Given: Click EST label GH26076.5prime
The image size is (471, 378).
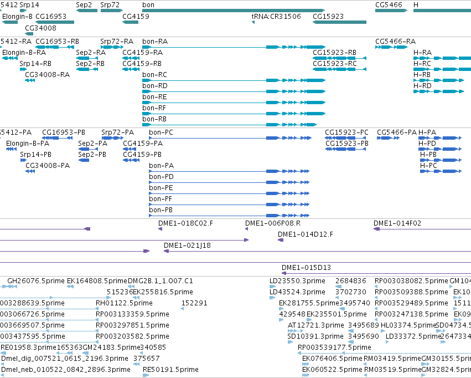Looking at the screenshot, I should pyautogui.click(x=36, y=281).
